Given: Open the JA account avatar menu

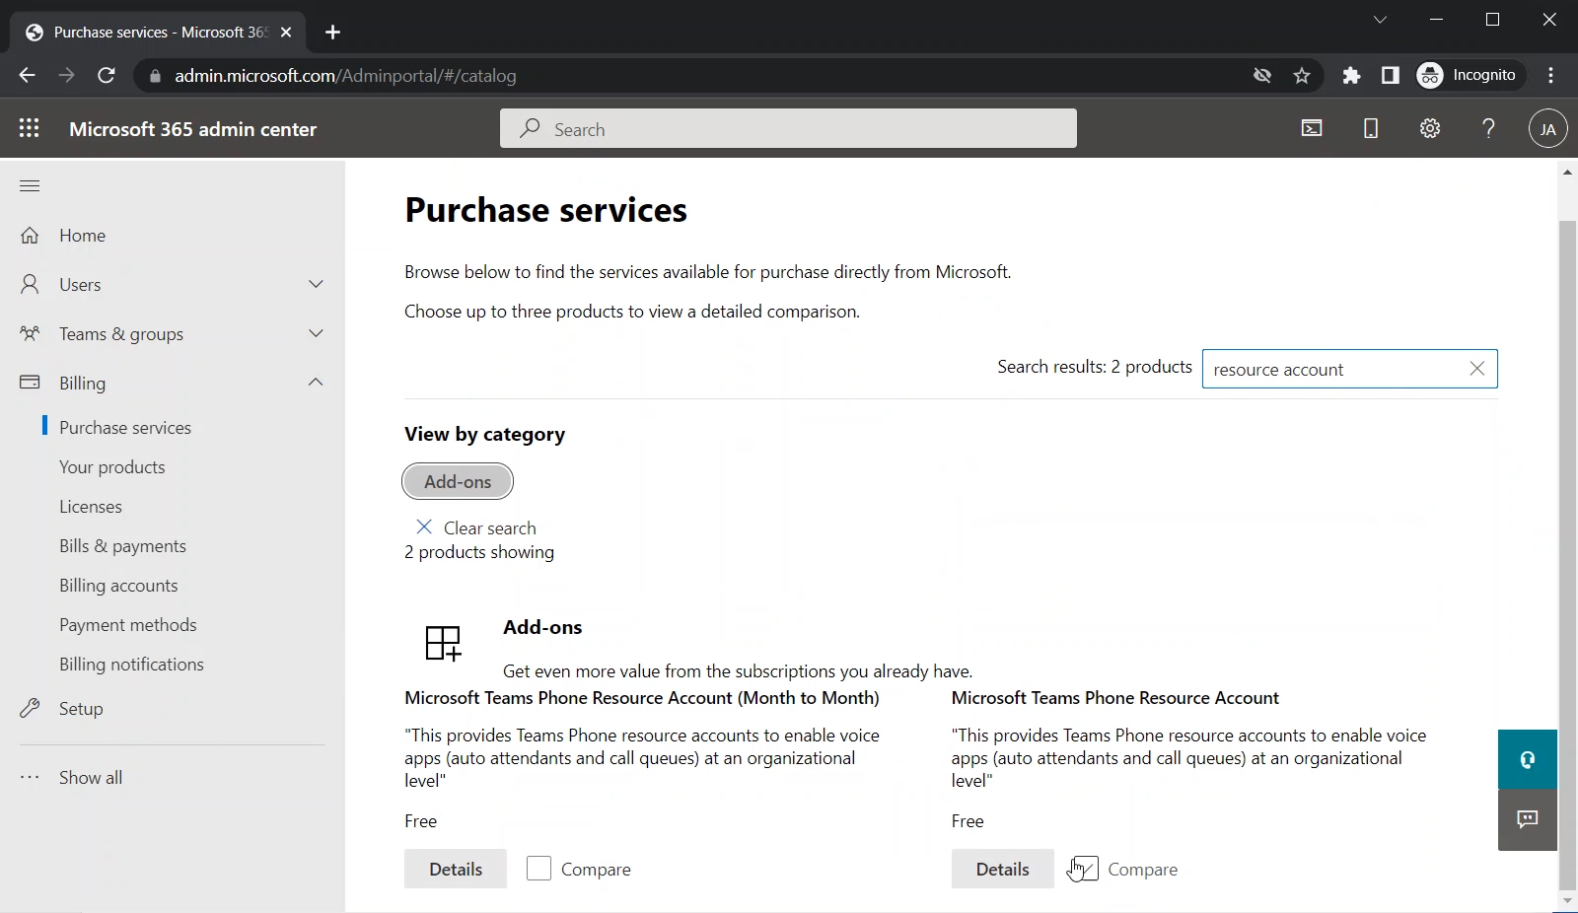Looking at the screenshot, I should pos(1547,128).
